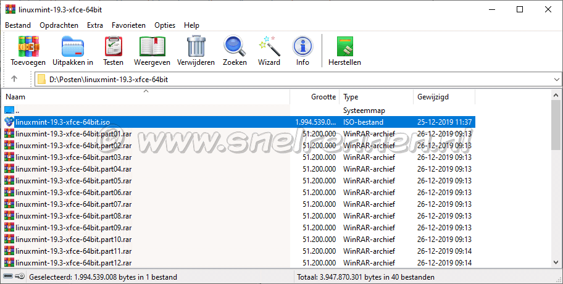The width and height of the screenshot is (563, 284).
Task: Select linuxmint-19.3-xfce-64bit.part10.rar
Action: [x=73, y=239]
